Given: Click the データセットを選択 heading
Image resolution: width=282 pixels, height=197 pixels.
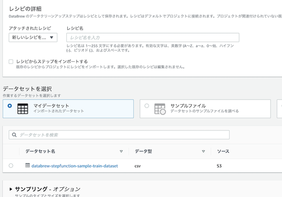Looking at the screenshot, I should (x=28, y=89).
